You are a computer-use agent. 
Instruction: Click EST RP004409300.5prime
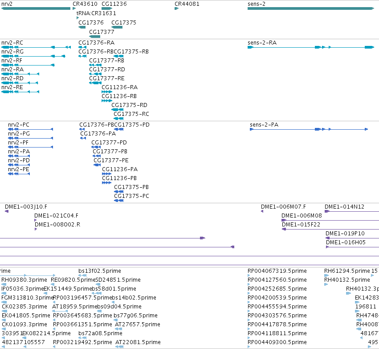point(277,342)
